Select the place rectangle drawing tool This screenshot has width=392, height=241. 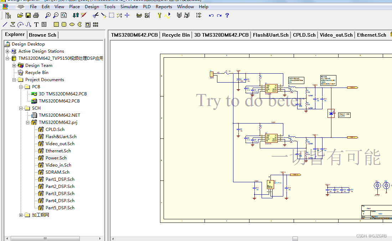(x=56, y=24)
